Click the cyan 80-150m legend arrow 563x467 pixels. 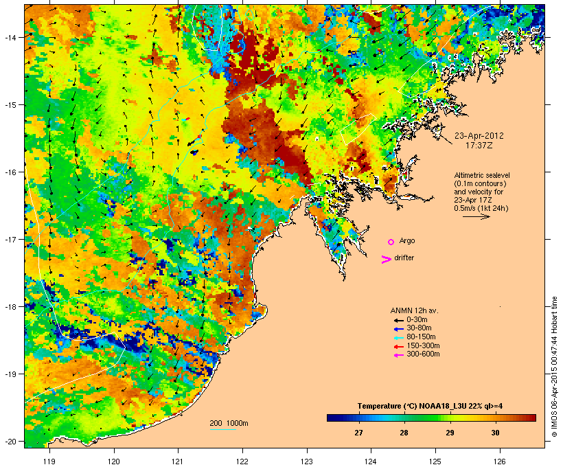pyautogui.click(x=399, y=338)
